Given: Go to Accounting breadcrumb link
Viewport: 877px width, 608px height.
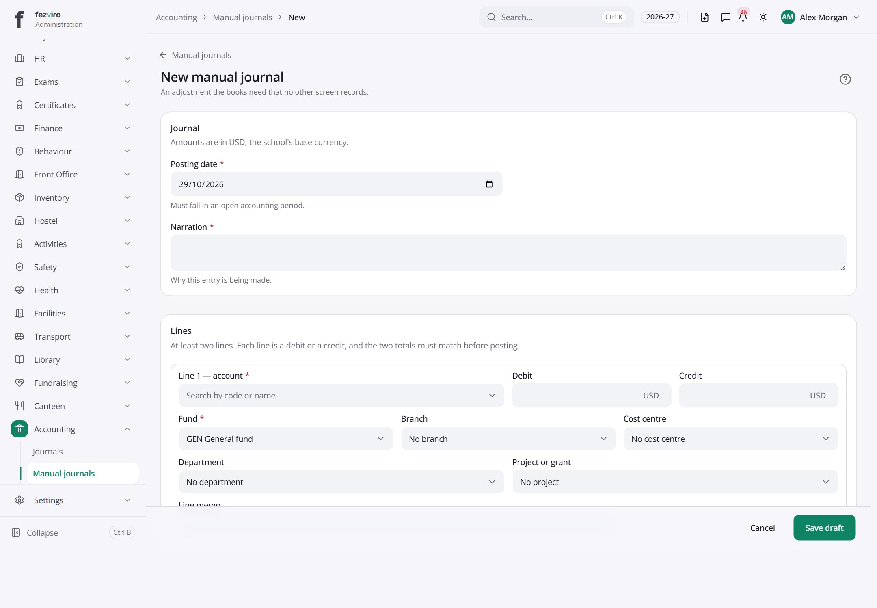Looking at the screenshot, I should coord(176,17).
